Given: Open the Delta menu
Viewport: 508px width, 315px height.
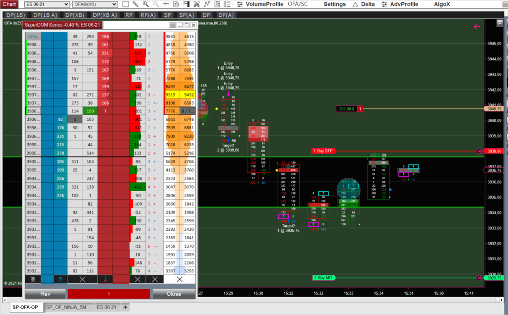Looking at the screenshot, I should [x=368, y=4].
